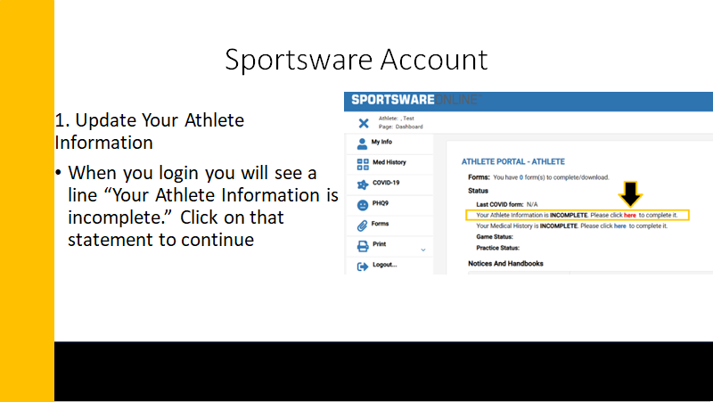This screenshot has height=402, width=713.
Task: Click the SPORTSWARE ONLINE logo
Action: (x=416, y=100)
